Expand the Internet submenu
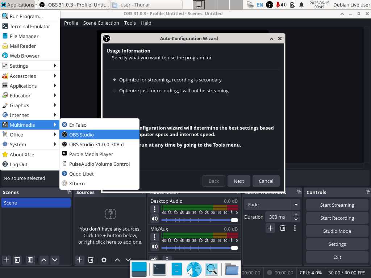The width and height of the screenshot is (371, 278). pos(30,115)
